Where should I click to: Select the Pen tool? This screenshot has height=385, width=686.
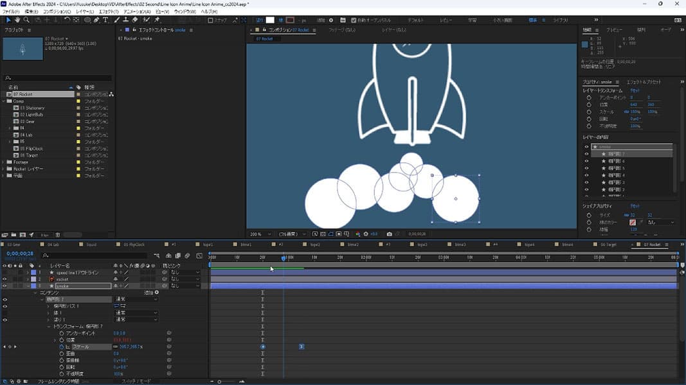coord(96,20)
